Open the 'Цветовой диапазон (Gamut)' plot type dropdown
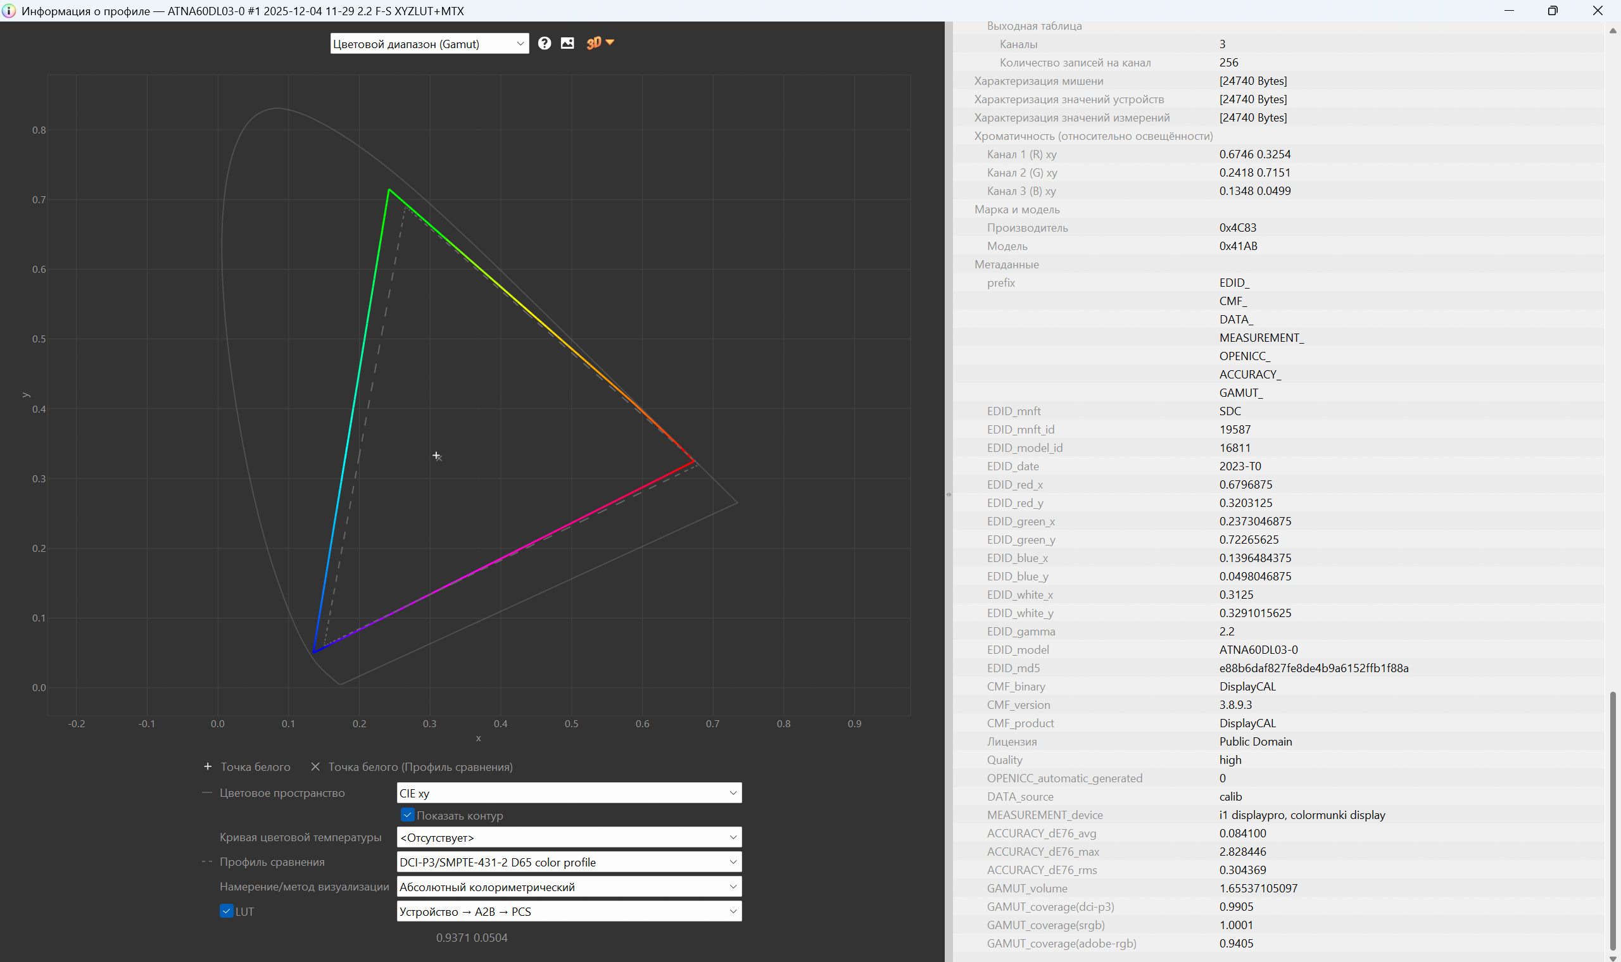 pos(429,44)
